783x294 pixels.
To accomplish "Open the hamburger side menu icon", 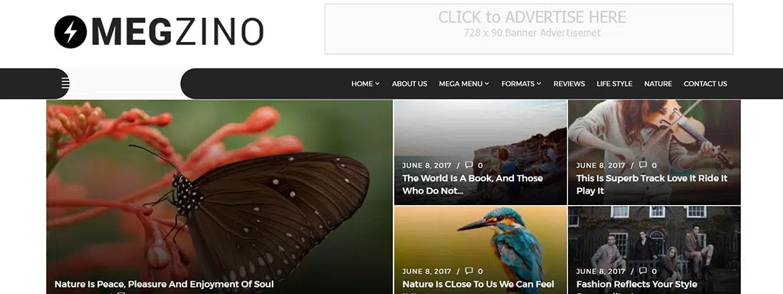I will pyautogui.click(x=65, y=83).
